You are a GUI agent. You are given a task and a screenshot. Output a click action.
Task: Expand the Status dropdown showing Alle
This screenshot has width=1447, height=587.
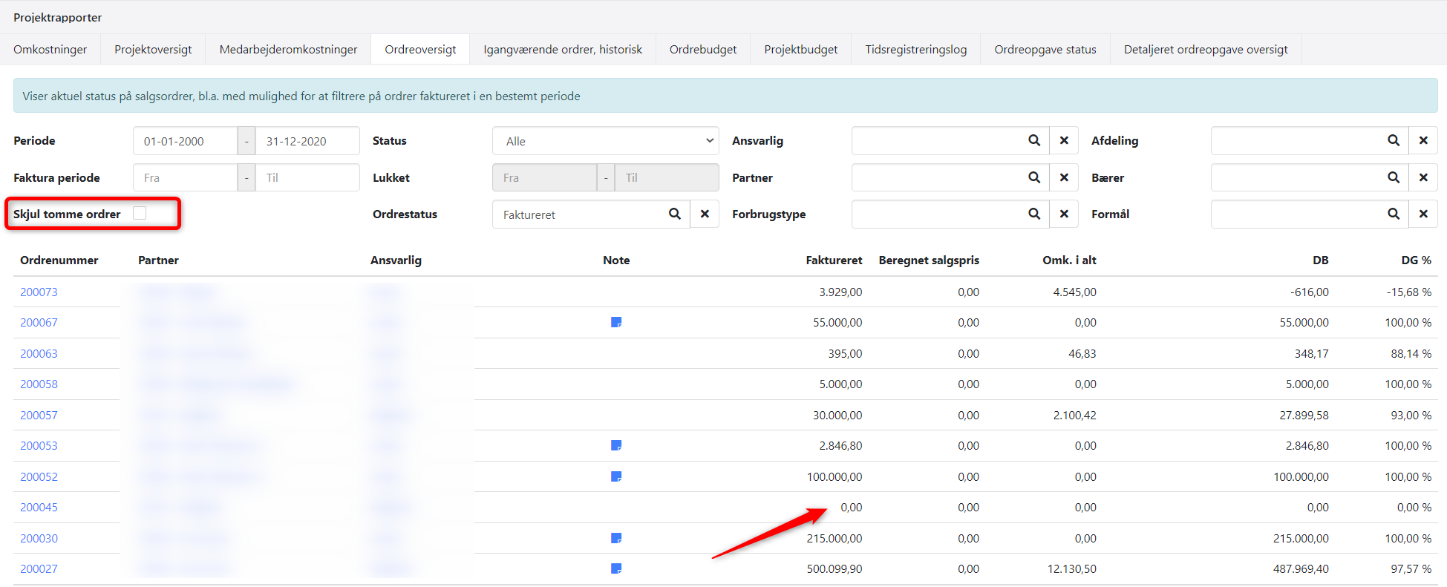point(605,141)
